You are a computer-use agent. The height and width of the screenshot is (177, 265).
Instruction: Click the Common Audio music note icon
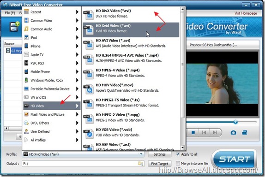click(26, 29)
